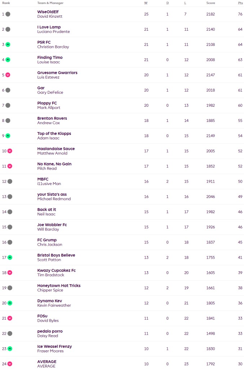Screen dimensions: 244x369
Task: Select the Honeytown Hat Tricks team
Action: coord(59,286)
